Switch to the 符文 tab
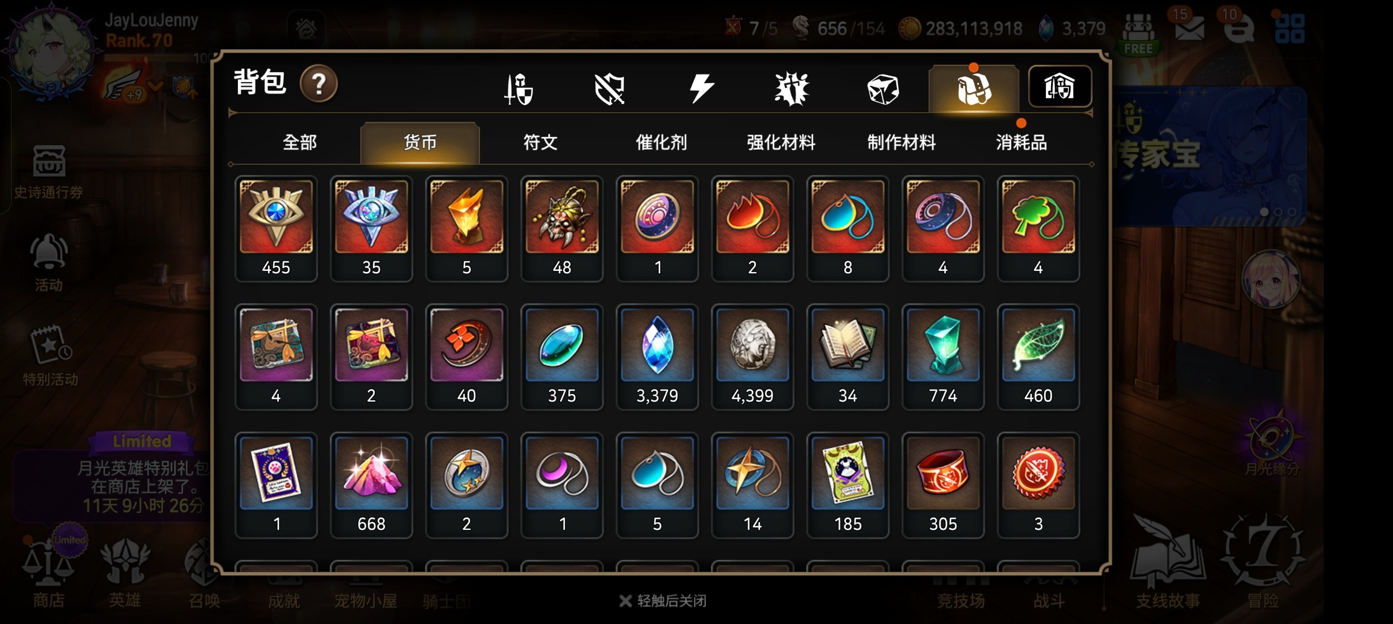This screenshot has width=1393, height=624. coord(541,142)
